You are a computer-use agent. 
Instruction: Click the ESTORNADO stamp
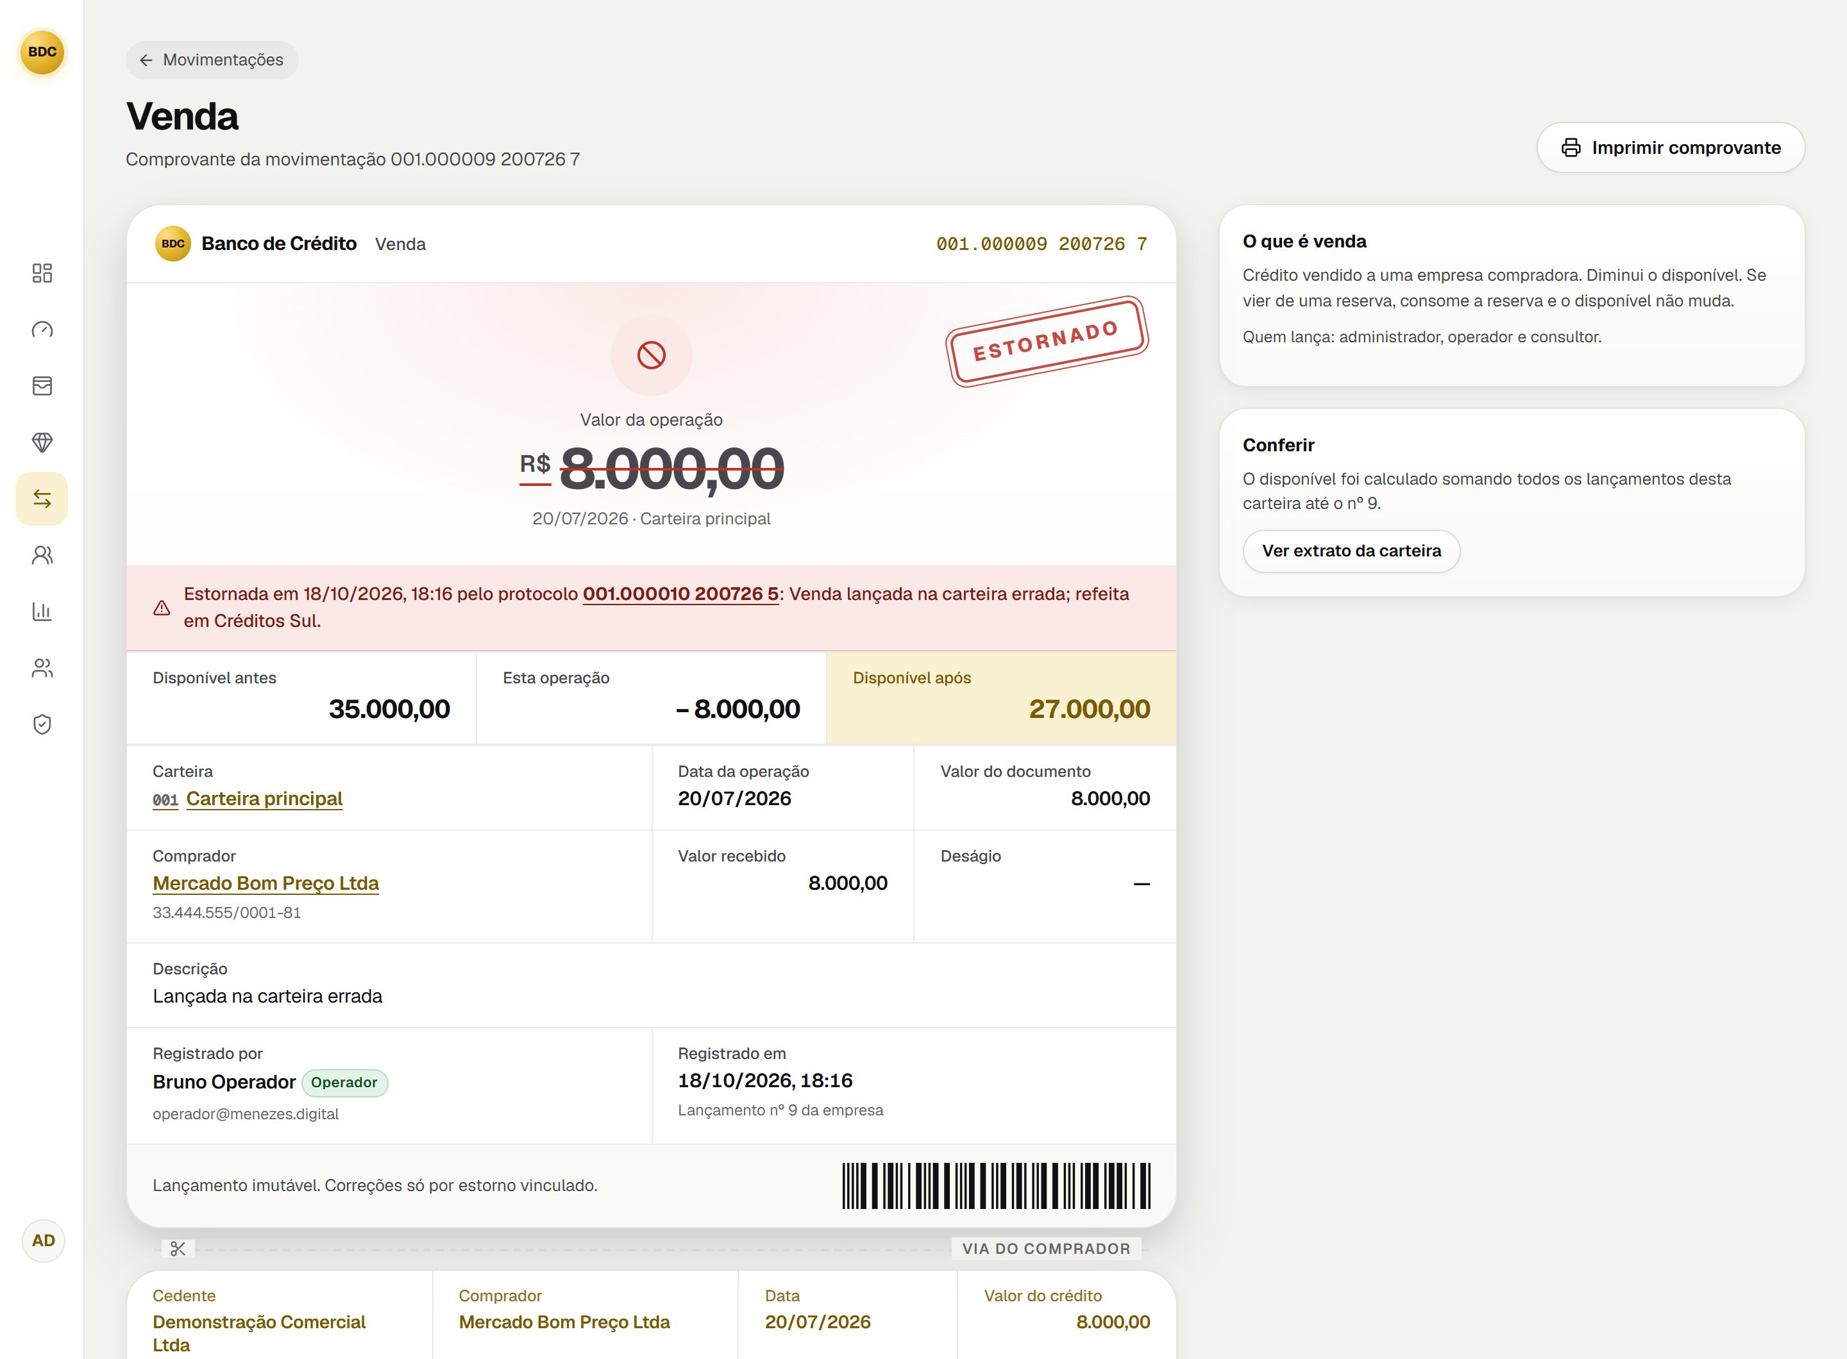coord(1047,342)
